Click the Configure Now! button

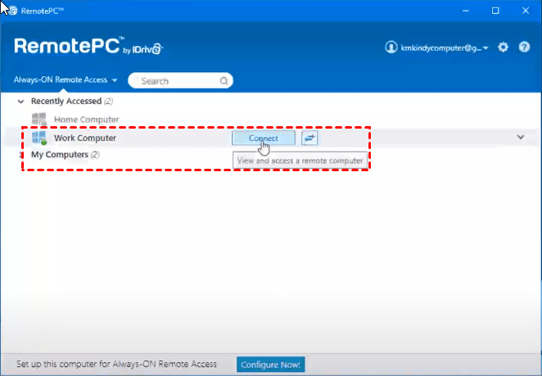tap(271, 365)
